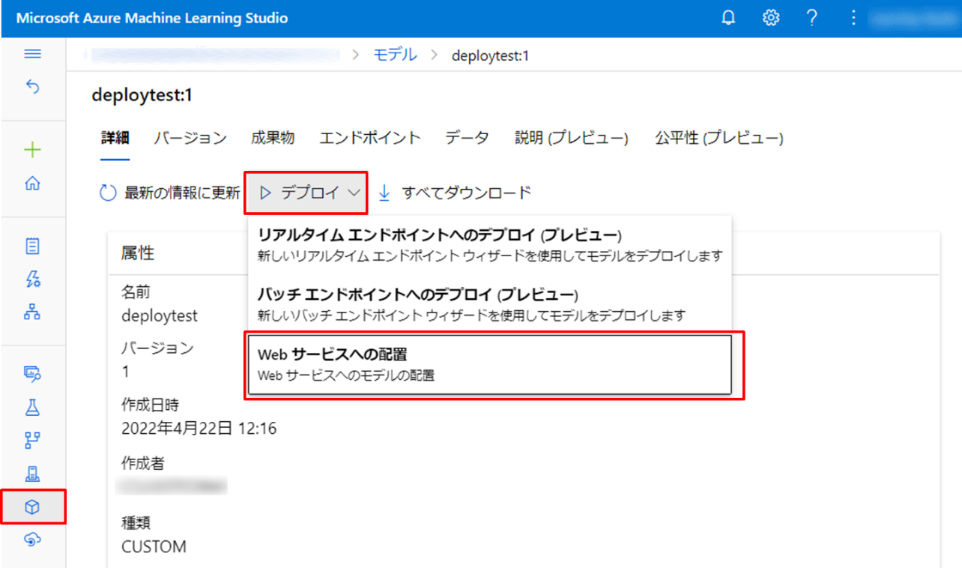This screenshot has width=962, height=568.
Task: Open the notifications bell icon
Action: coord(728,19)
